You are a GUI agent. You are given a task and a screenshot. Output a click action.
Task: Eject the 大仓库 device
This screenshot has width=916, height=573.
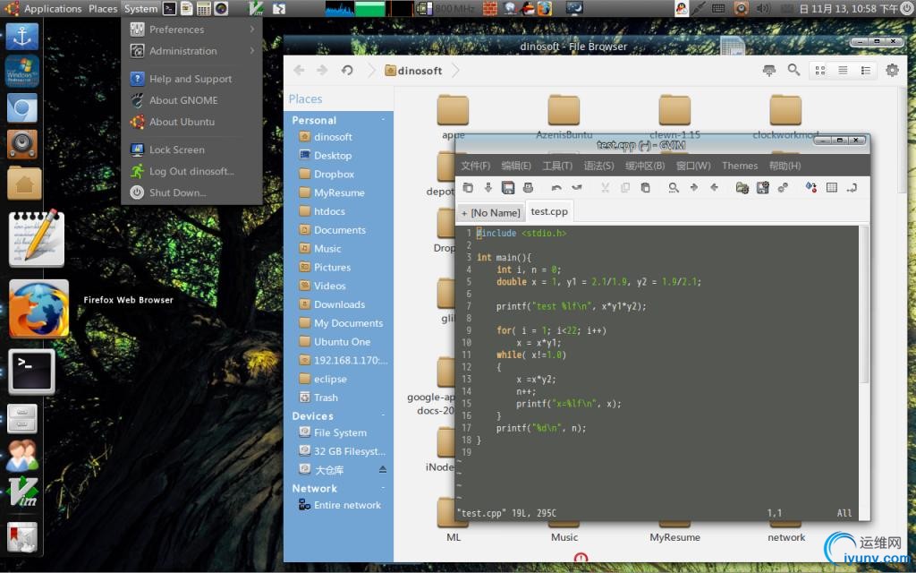pos(383,470)
